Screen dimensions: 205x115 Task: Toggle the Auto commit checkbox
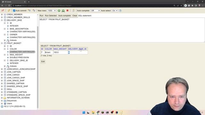14,11
